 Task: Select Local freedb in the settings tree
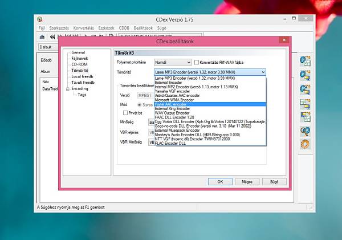point(82,76)
